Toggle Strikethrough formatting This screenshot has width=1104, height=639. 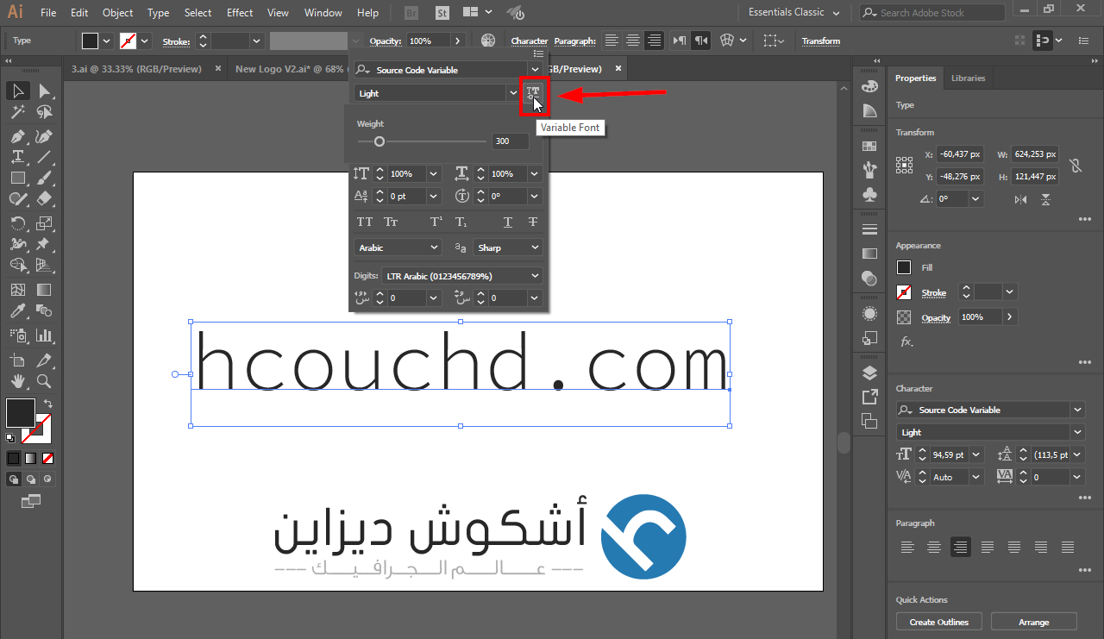pos(533,222)
